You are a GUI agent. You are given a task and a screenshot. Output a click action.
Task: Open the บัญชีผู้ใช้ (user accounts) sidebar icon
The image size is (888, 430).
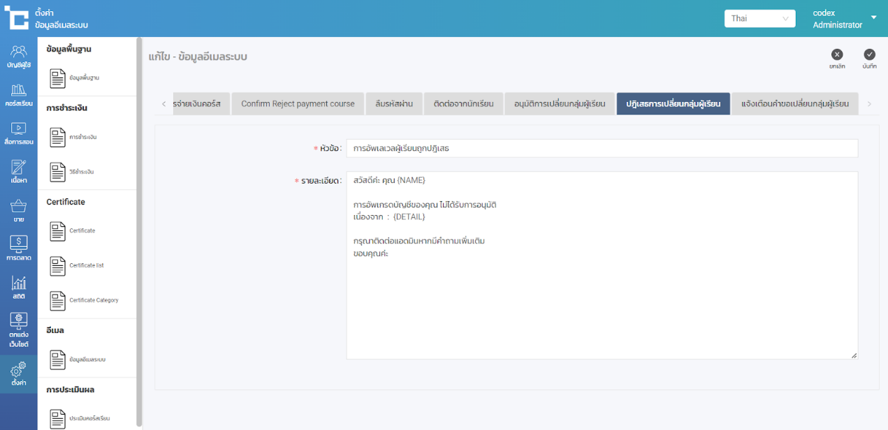(x=19, y=56)
